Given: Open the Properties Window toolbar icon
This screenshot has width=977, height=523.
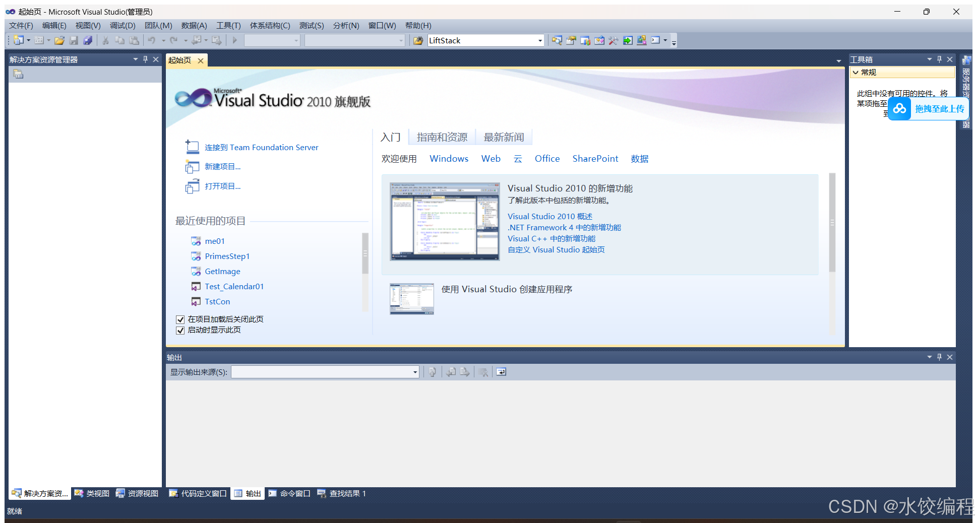Looking at the screenshot, I should pyautogui.click(x=571, y=40).
